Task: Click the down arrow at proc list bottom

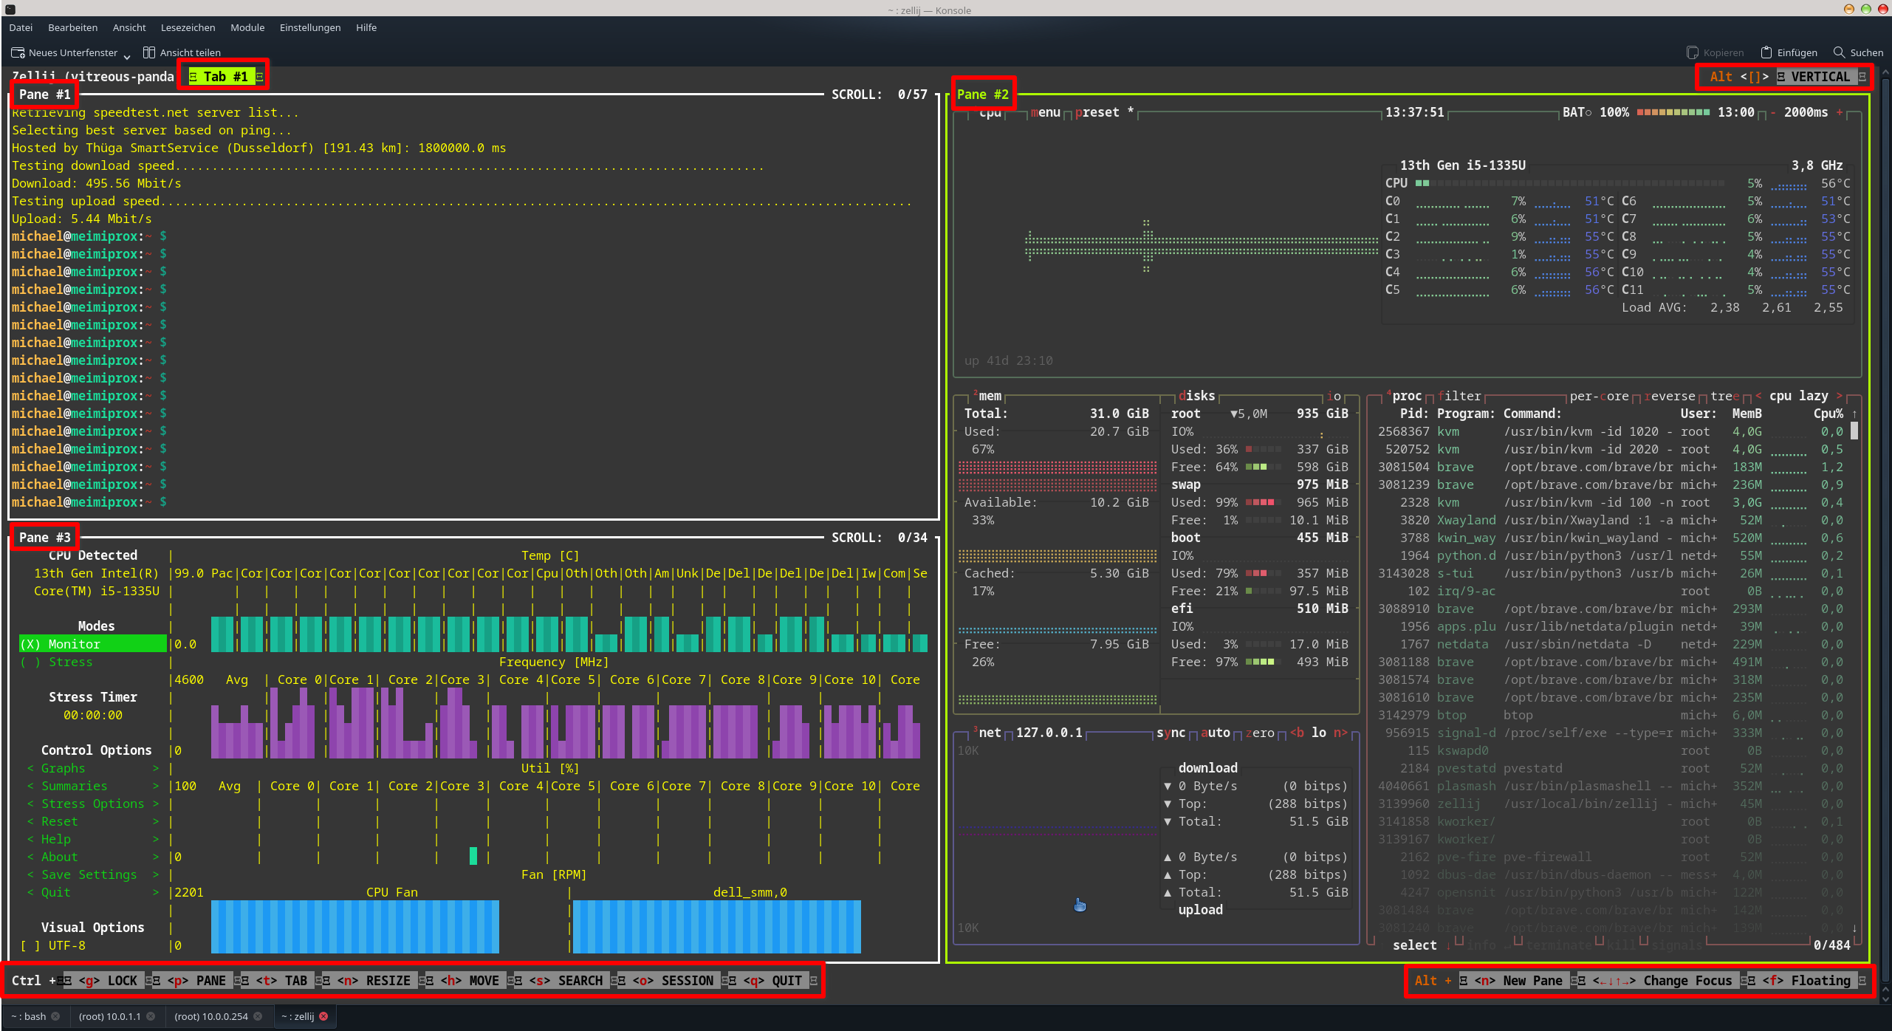Action: 1854,928
